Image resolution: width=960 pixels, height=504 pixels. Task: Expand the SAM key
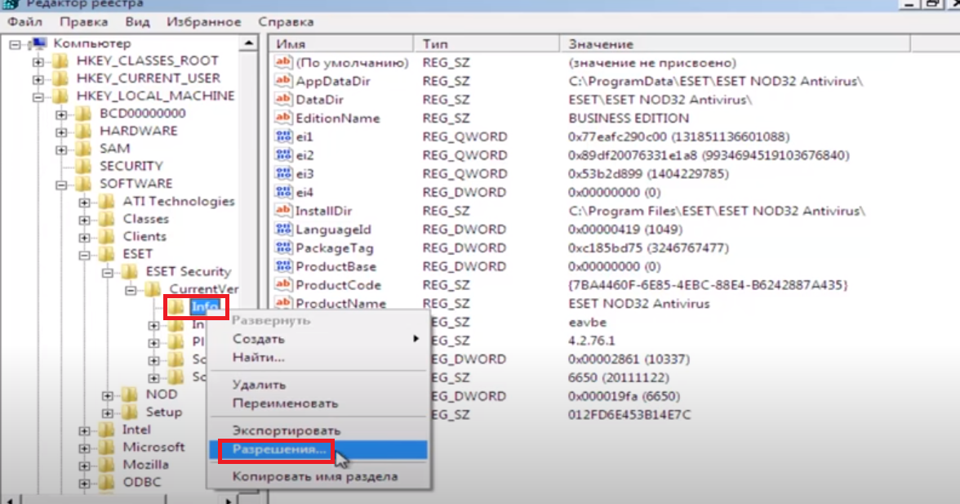point(61,149)
